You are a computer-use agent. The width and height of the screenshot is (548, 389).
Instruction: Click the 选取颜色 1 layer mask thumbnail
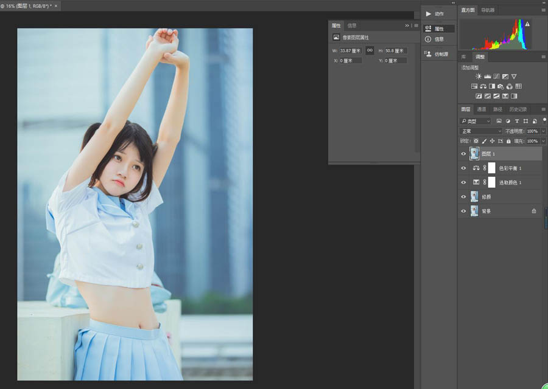click(x=492, y=182)
